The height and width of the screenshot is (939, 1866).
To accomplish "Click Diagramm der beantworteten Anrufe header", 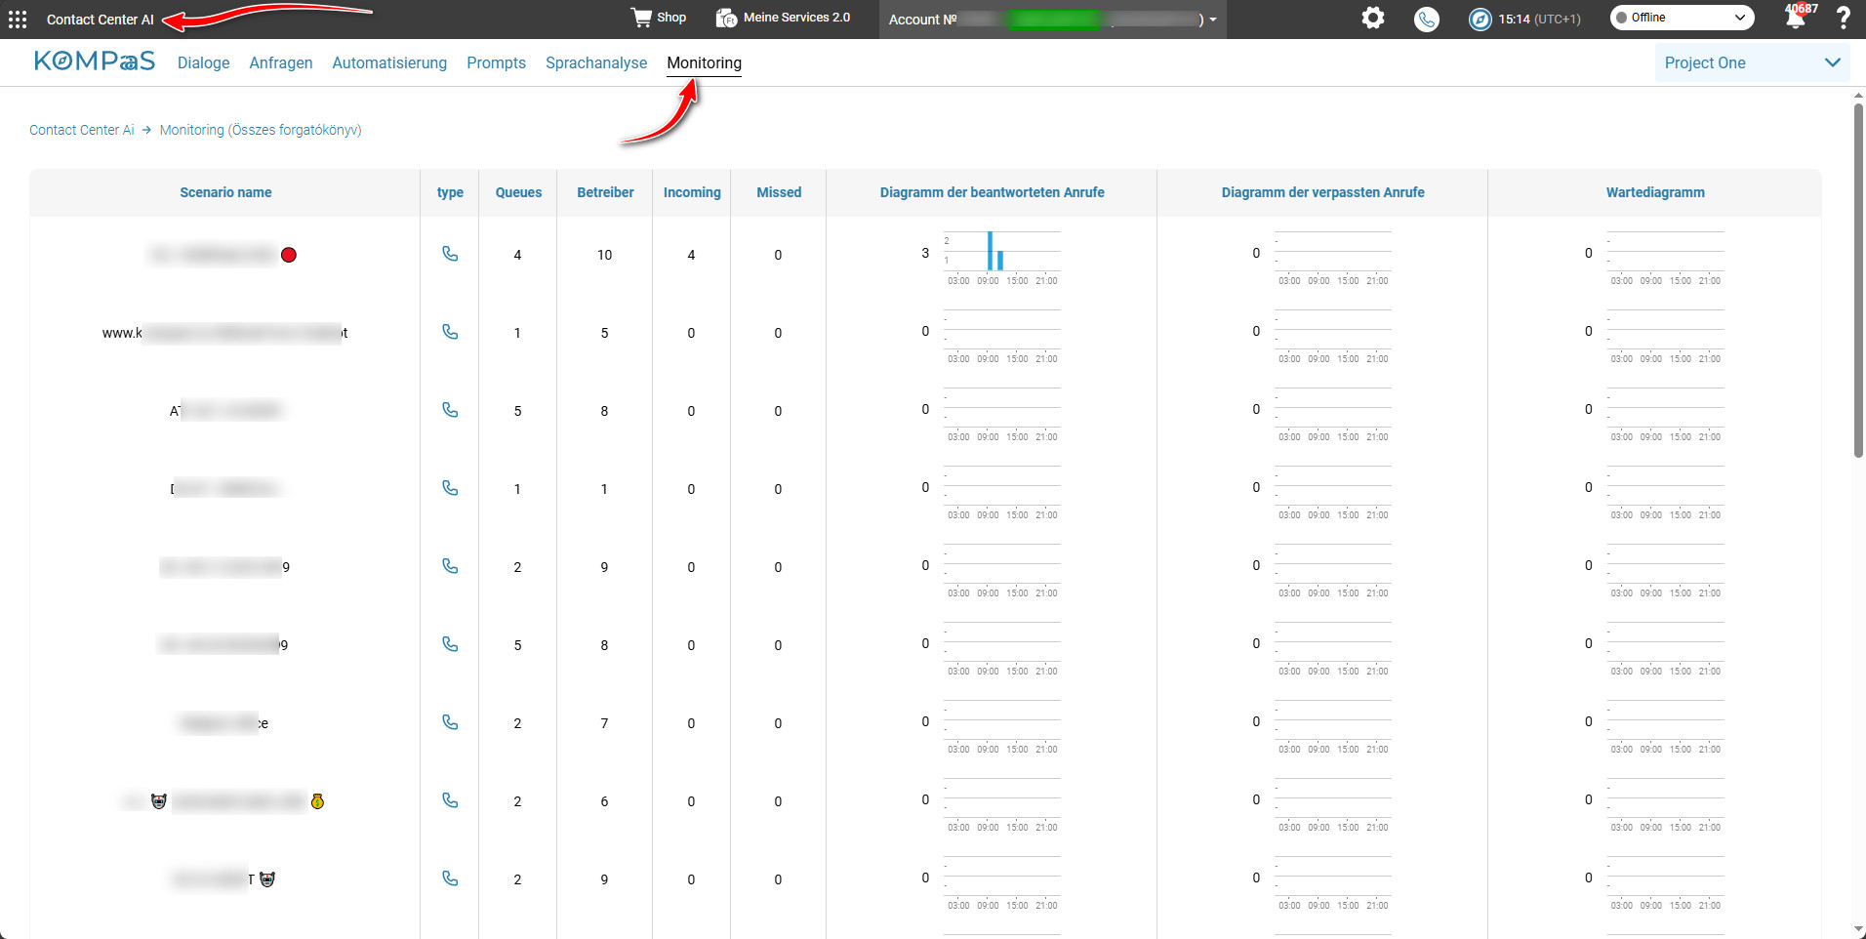I will [993, 192].
